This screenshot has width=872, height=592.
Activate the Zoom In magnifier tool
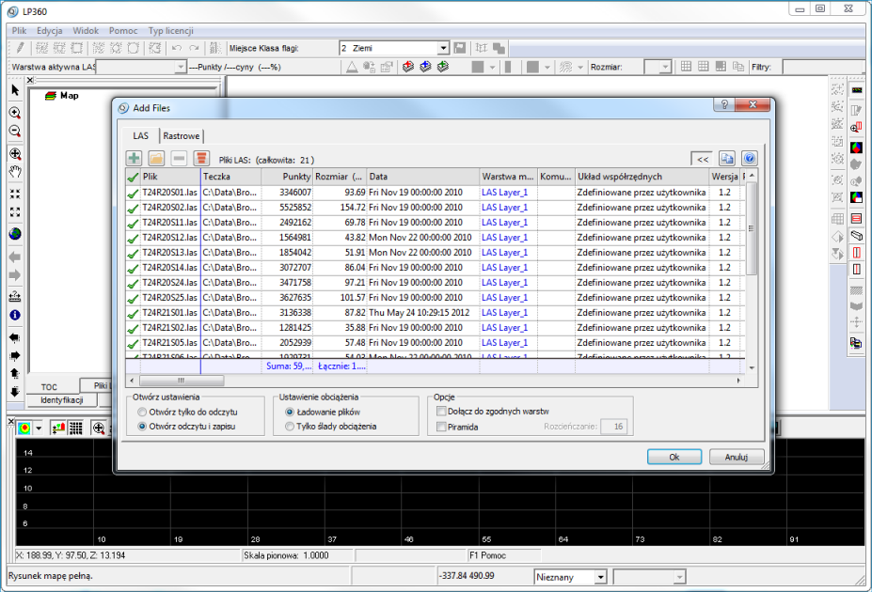click(x=15, y=113)
